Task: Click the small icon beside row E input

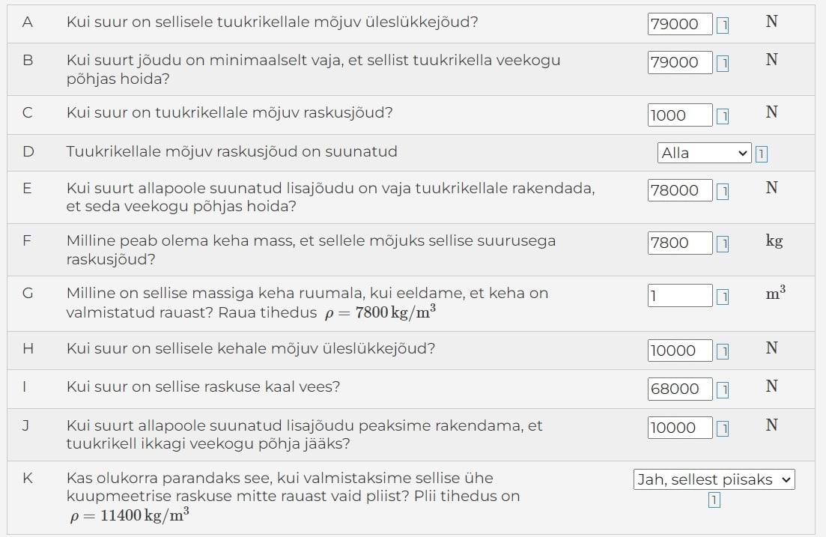Action: [723, 192]
